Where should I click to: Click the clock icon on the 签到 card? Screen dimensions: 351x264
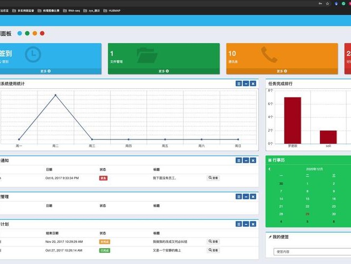(x=33, y=54)
